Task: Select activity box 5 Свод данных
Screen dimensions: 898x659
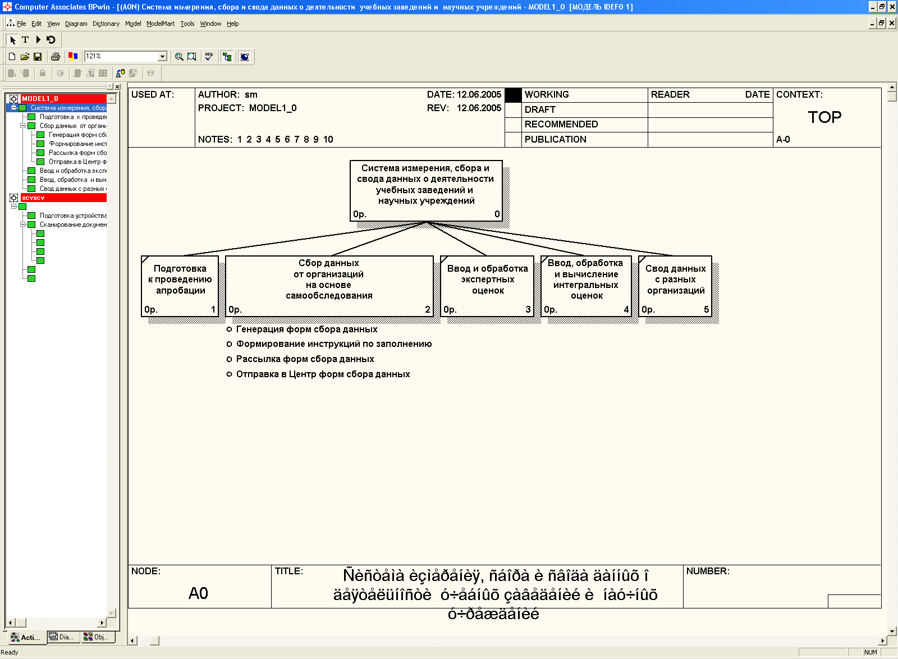Action: tap(675, 286)
